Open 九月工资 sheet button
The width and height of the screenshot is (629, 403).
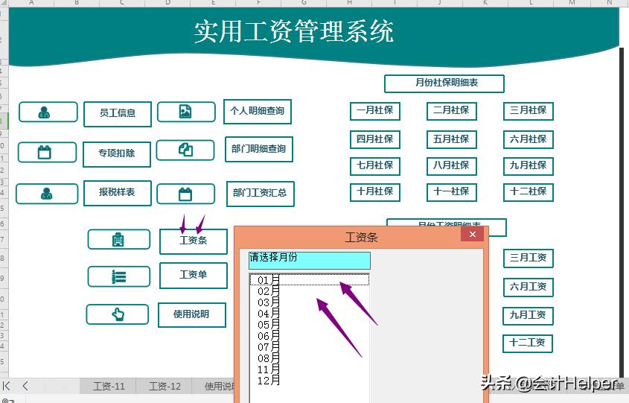[x=528, y=316]
